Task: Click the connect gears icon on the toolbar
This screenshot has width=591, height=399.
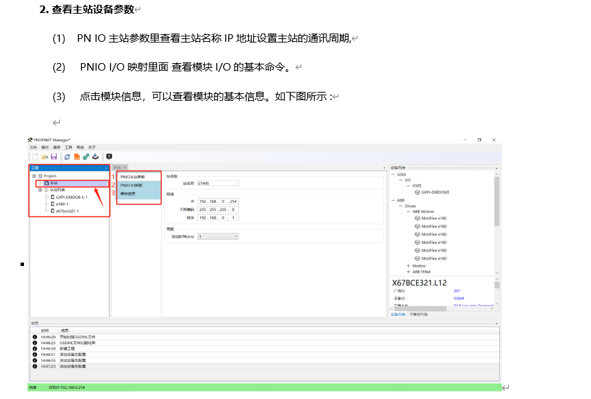Action: point(85,156)
